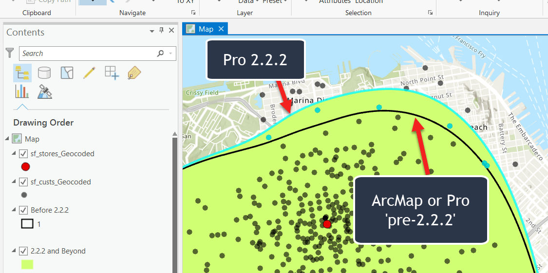
Task: Click the Map icon in the tree
Action: (17, 139)
